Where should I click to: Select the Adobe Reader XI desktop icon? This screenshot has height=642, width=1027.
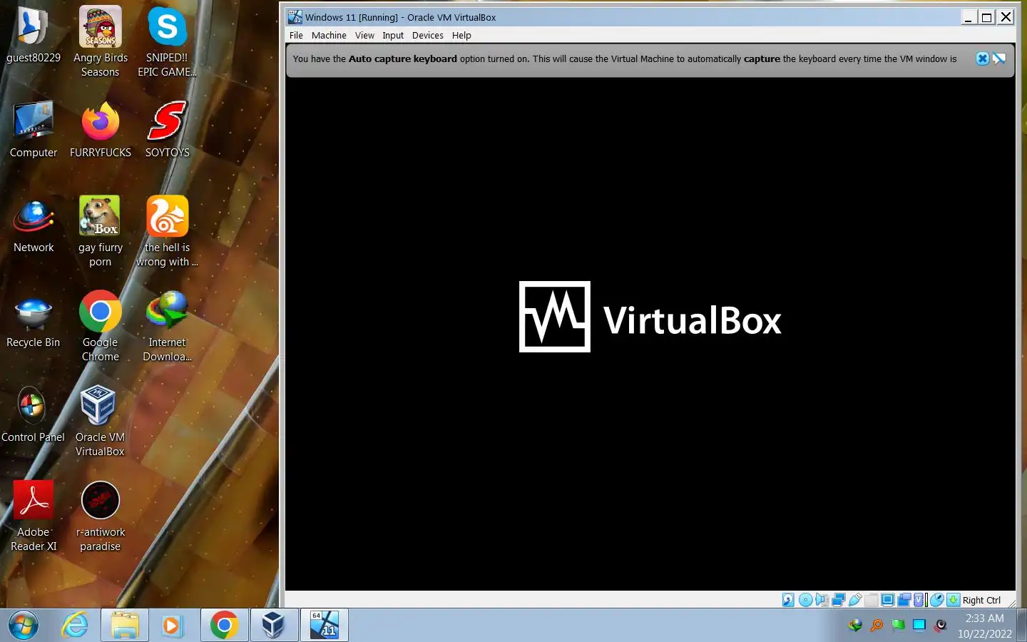[x=33, y=516]
